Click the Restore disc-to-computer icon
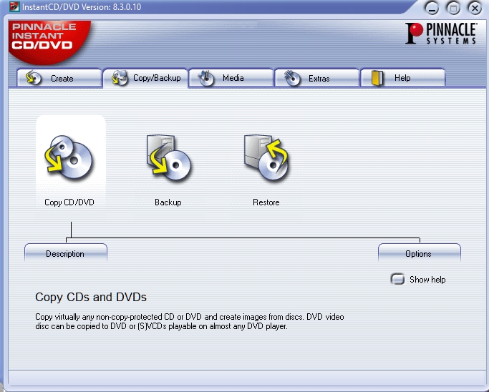 266,157
